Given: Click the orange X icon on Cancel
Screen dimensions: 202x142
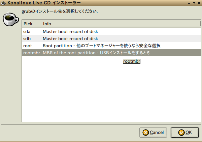Looking at the screenshot, I should (x=146, y=133).
